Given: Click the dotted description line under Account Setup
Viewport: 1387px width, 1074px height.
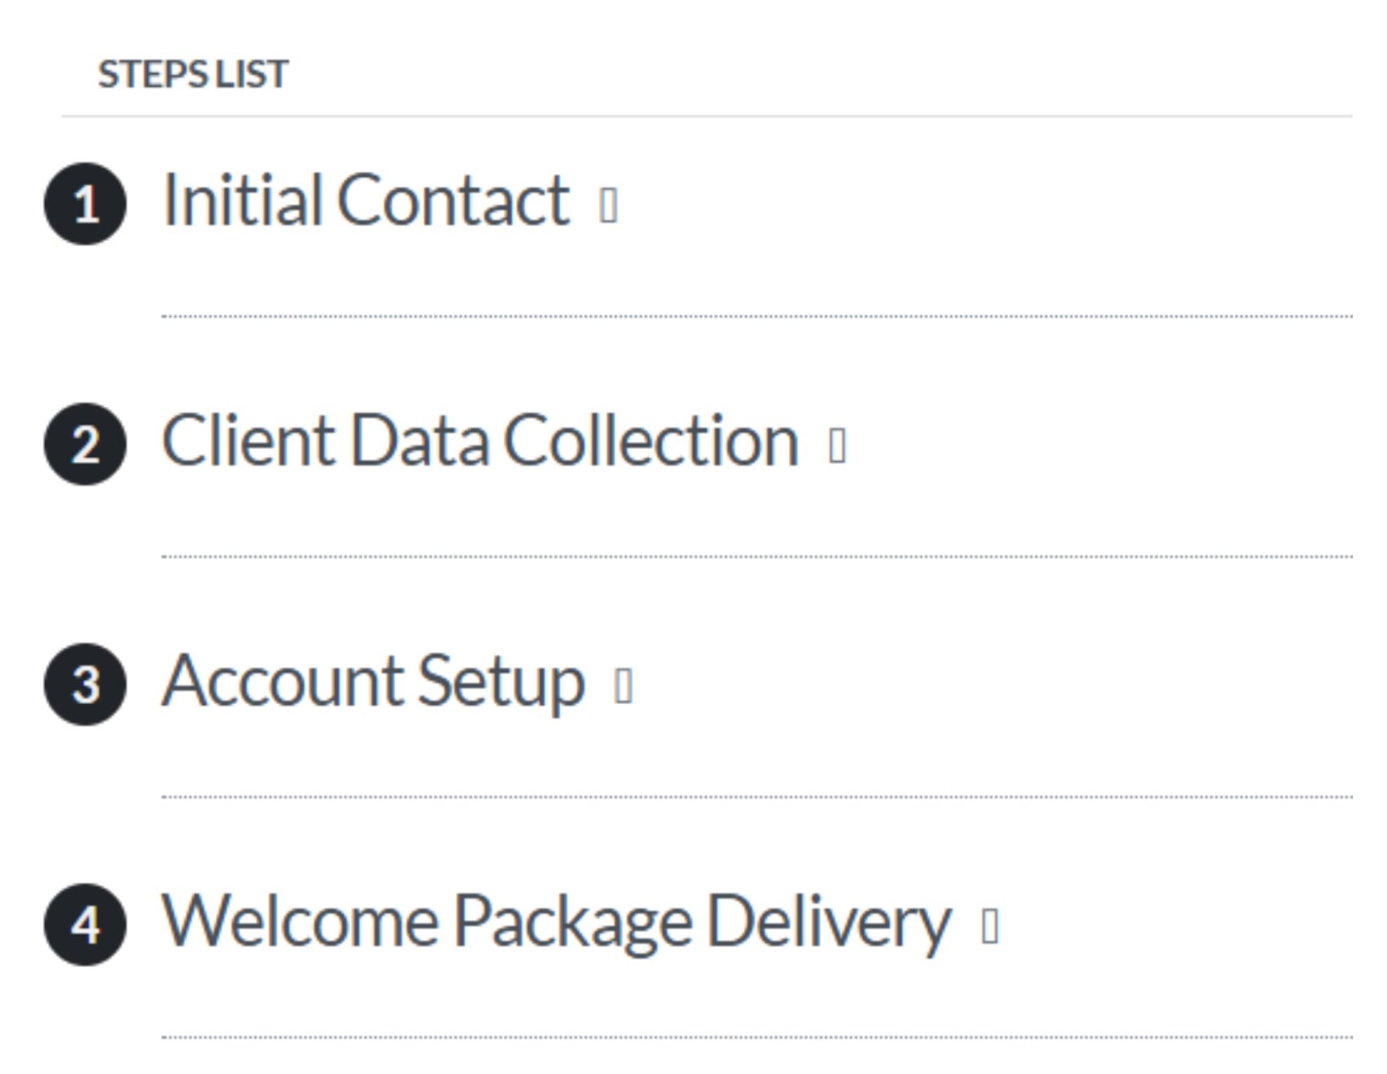Looking at the screenshot, I should click(x=757, y=796).
